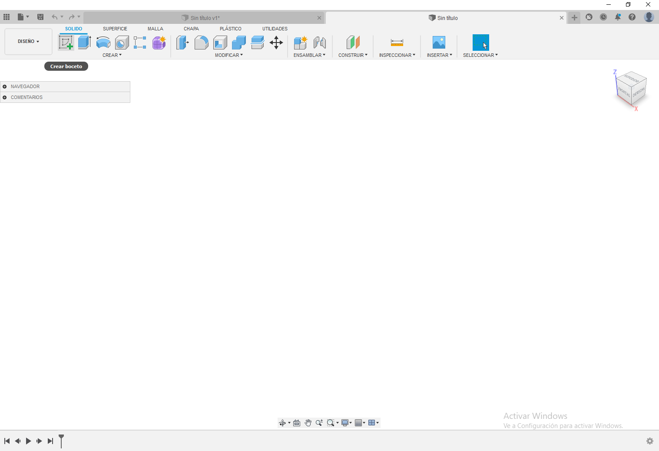The height and width of the screenshot is (451, 659).
Task: Open the CONSTRUIR dropdown menu
Action: (x=353, y=55)
